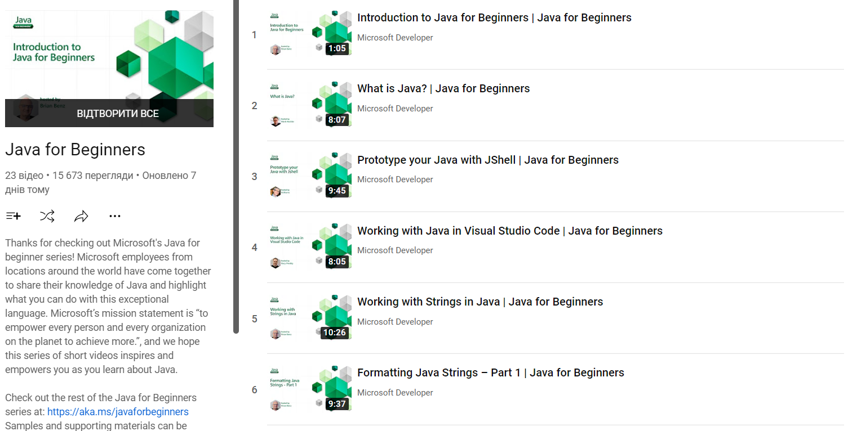Open the three-dots more actions menu
This screenshot has height=431, width=857.
coord(115,216)
